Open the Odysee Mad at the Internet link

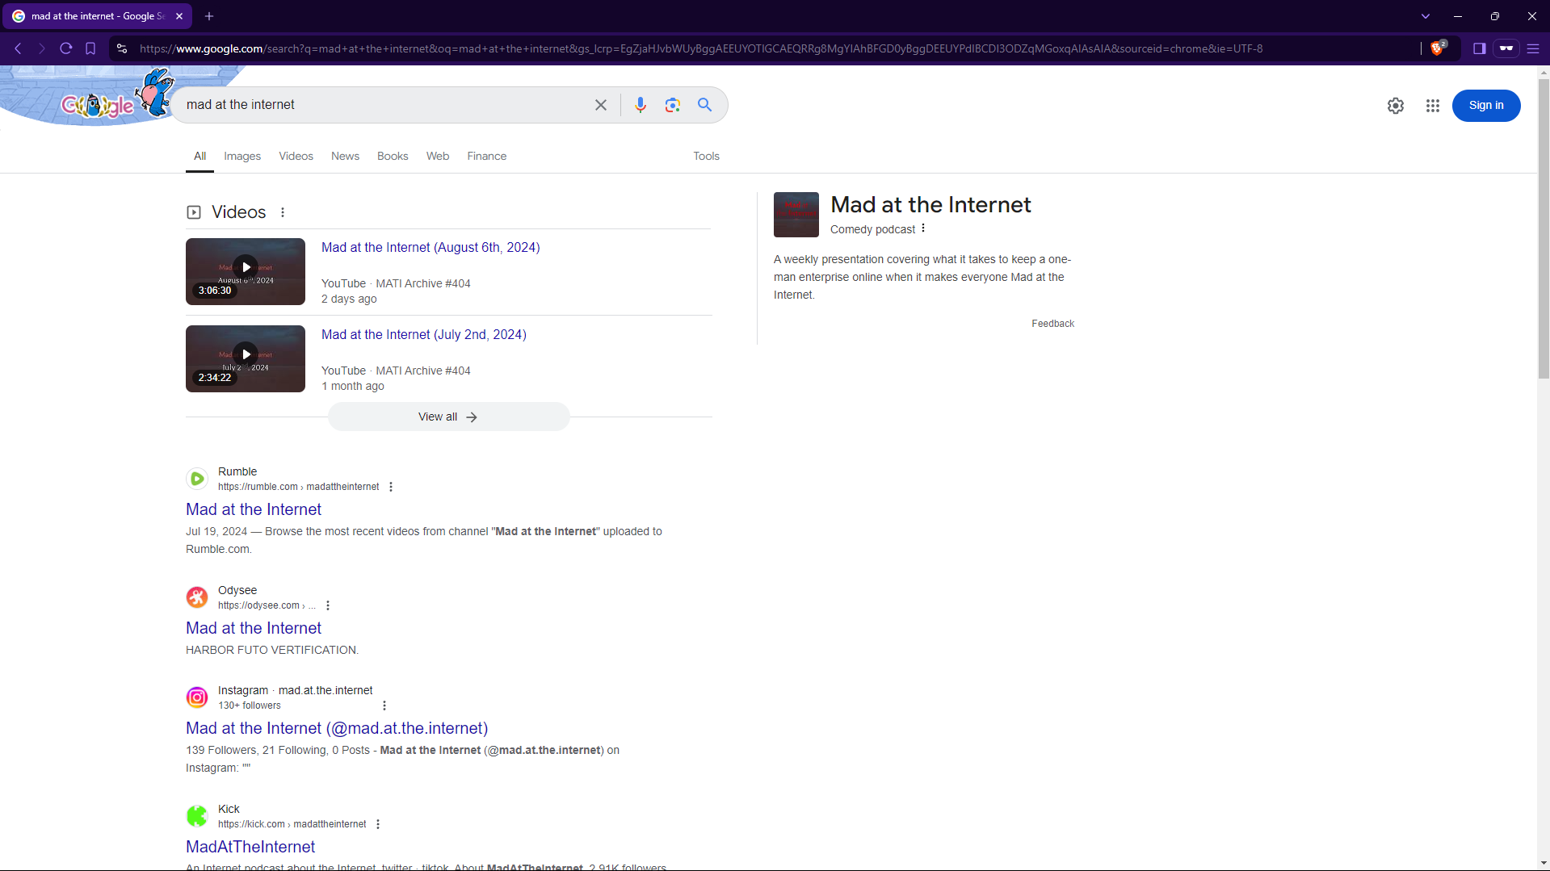click(254, 628)
